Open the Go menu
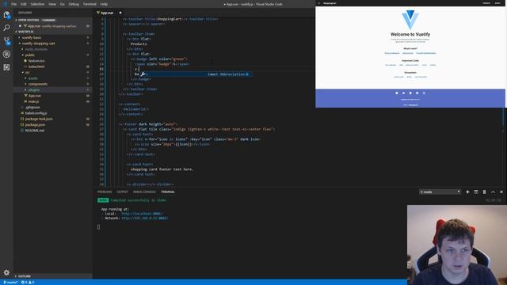The image size is (507, 285). tap(63, 4)
